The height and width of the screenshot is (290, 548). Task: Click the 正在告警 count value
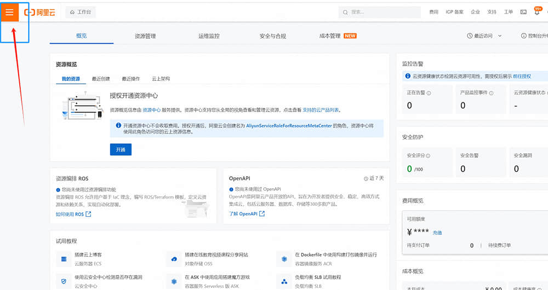(409, 106)
